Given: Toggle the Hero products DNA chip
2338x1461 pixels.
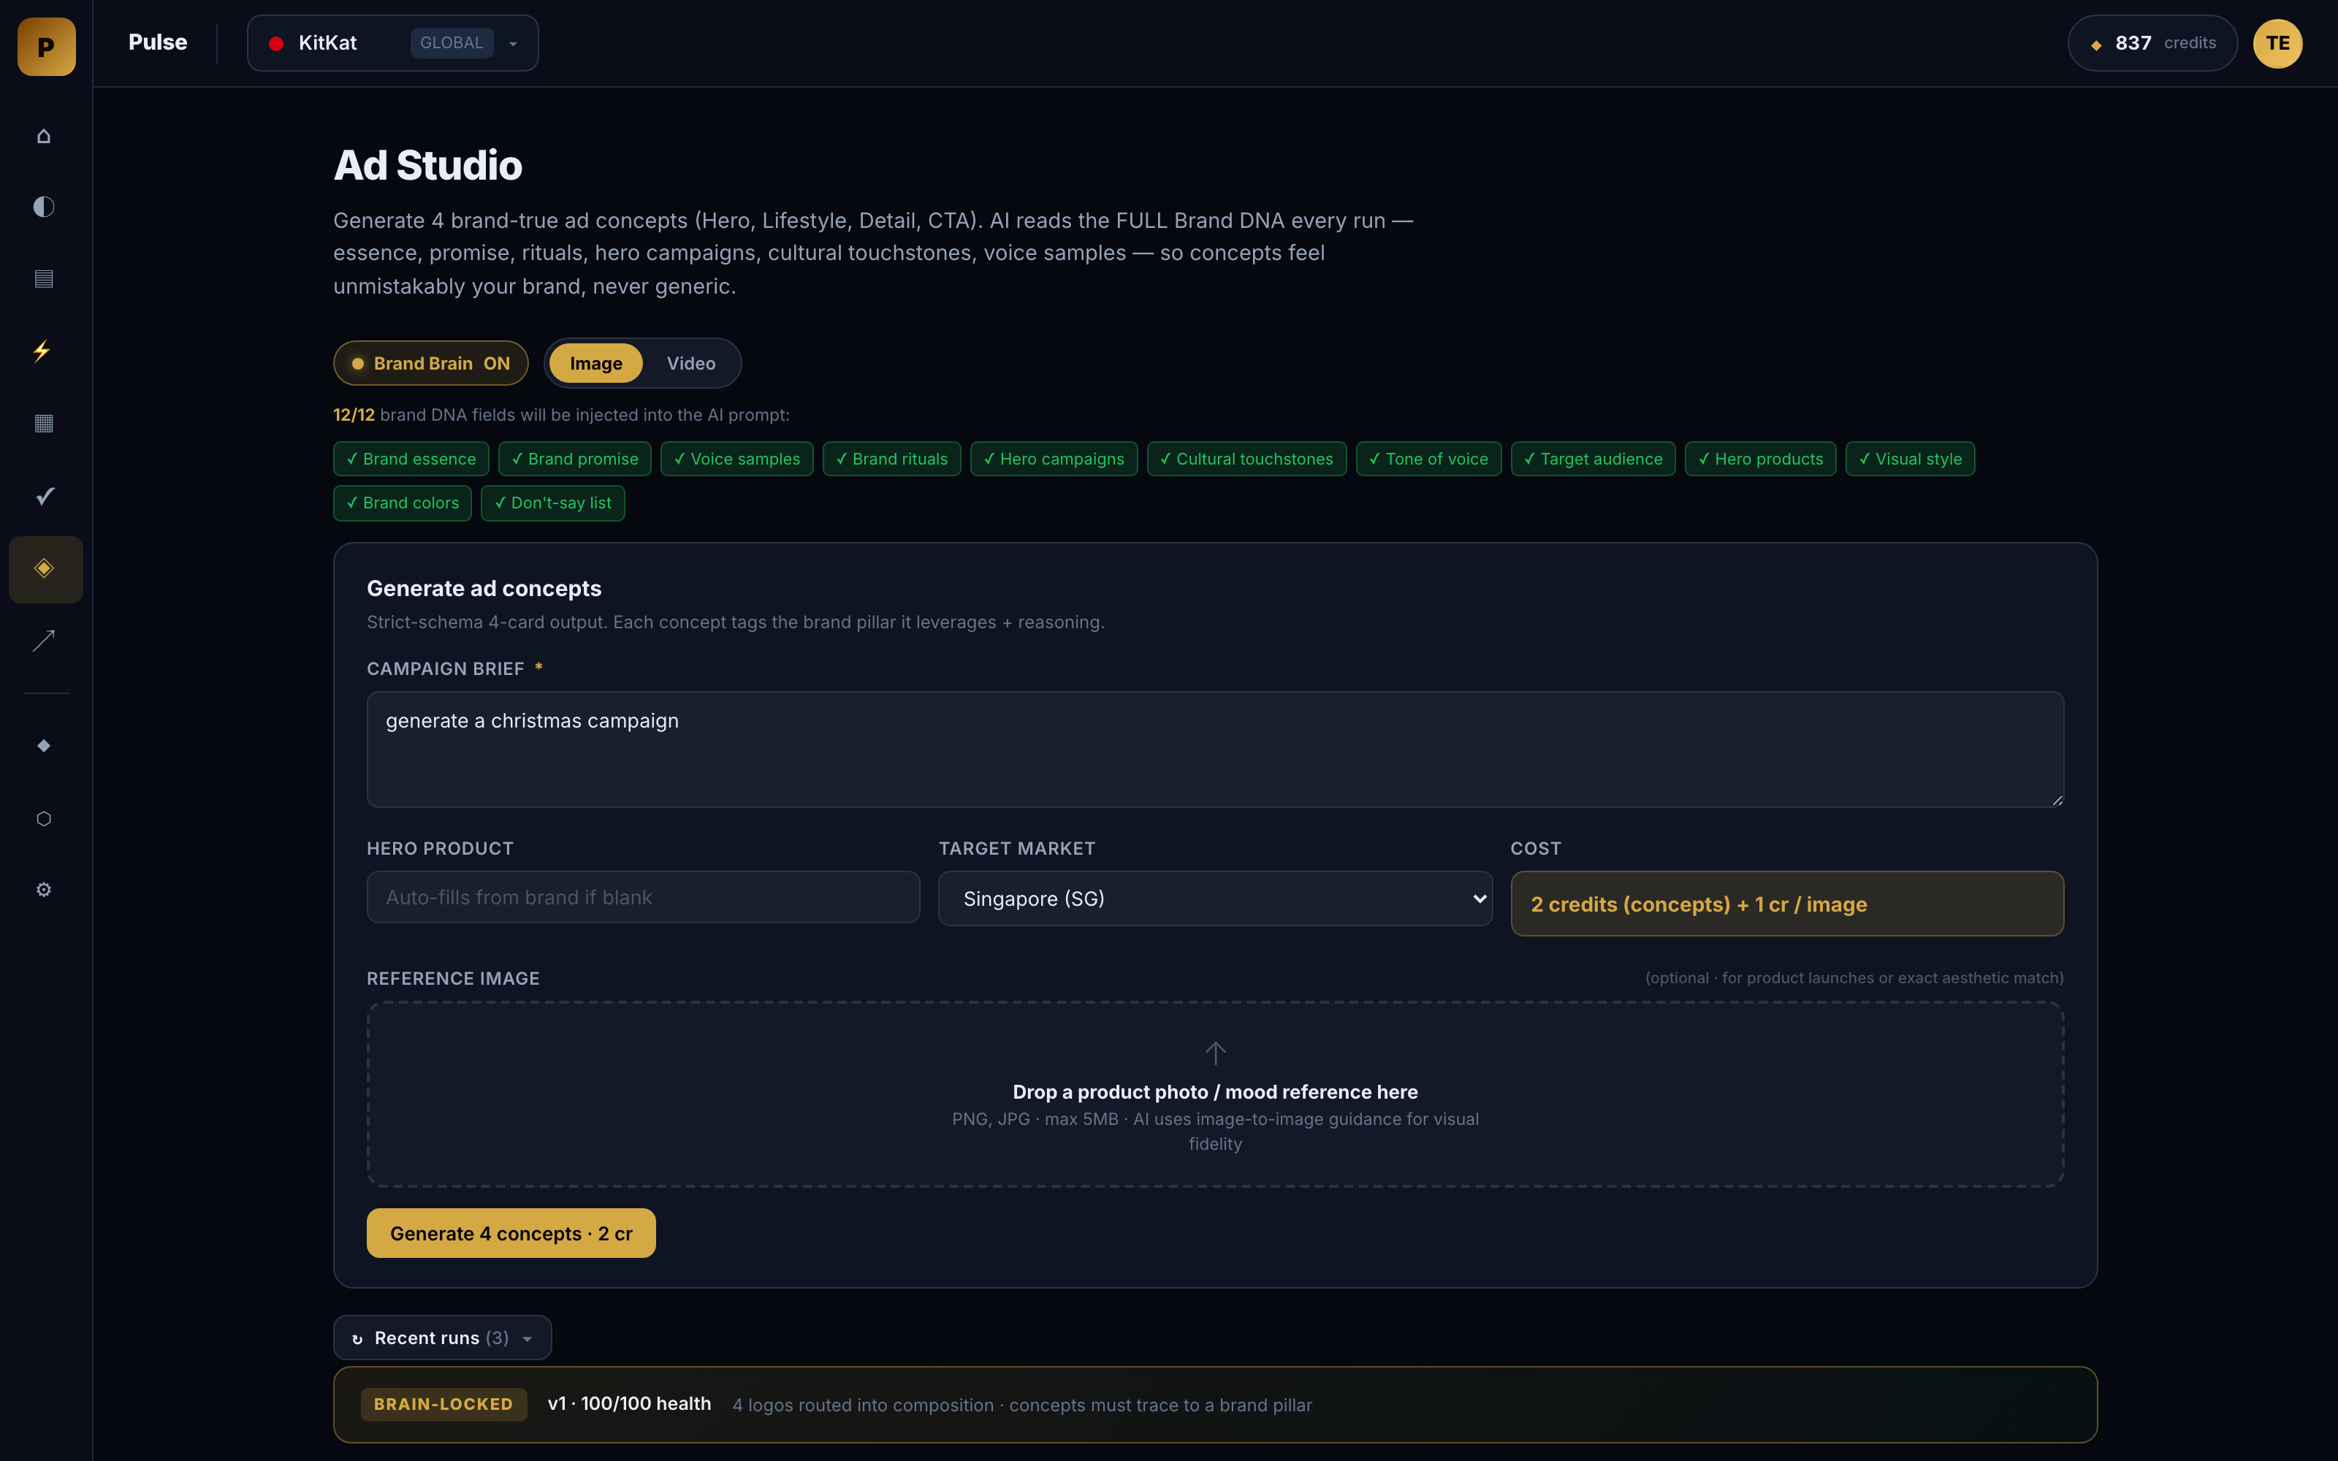Looking at the screenshot, I should point(1760,459).
